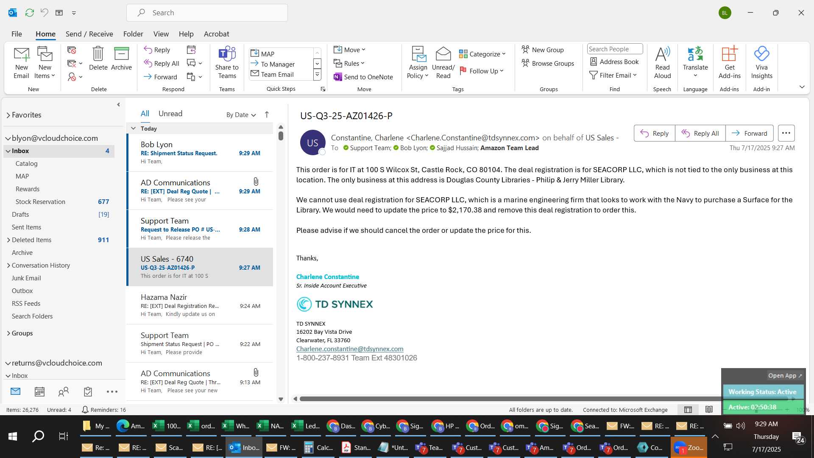Collapse the folder pane arrow
This screenshot has width=814, height=458.
[x=118, y=105]
